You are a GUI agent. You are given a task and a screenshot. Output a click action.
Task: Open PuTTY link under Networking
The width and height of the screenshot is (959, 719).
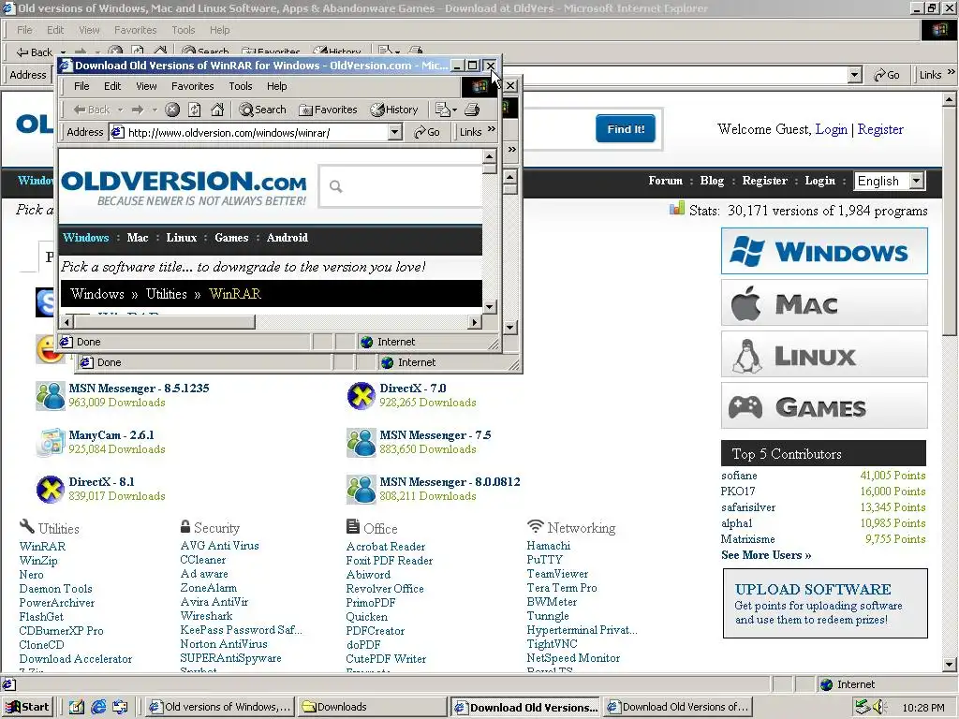[x=544, y=560]
